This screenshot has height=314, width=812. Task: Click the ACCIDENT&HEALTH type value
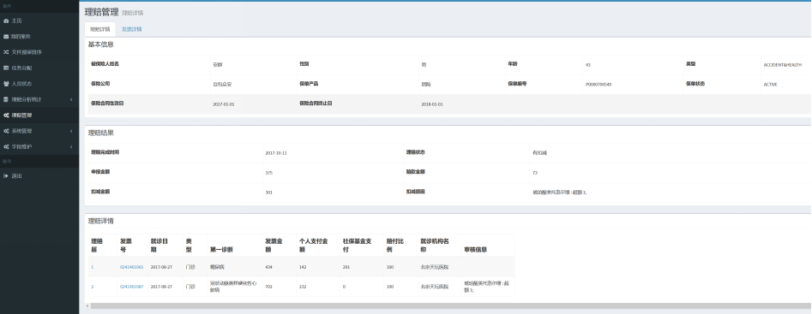(x=783, y=65)
